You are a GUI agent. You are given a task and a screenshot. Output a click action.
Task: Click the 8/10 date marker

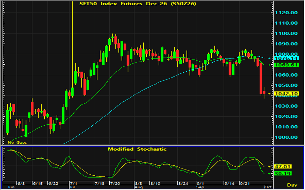[x=155, y=183]
